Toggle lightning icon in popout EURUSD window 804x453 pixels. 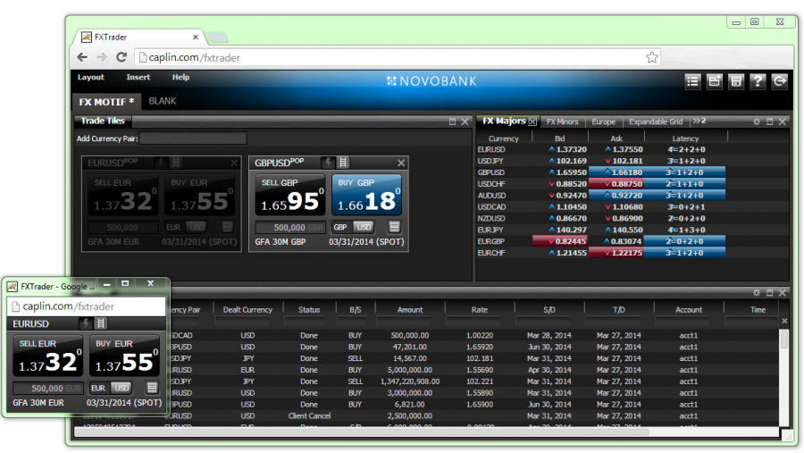(86, 323)
